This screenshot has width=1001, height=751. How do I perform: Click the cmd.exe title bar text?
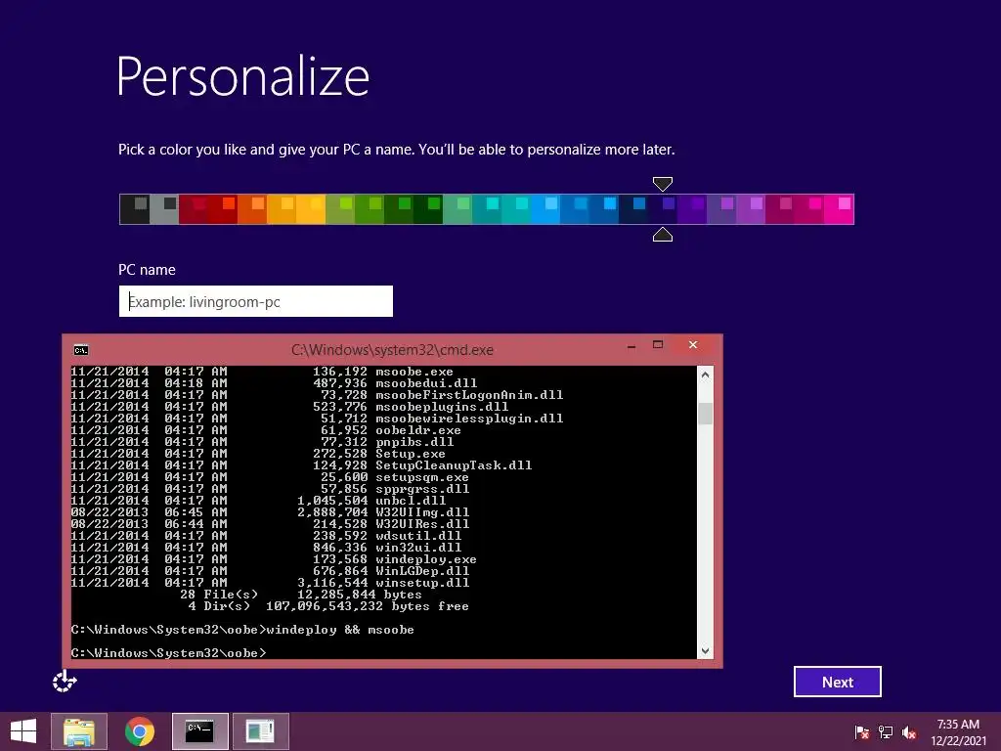click(393, 350)
